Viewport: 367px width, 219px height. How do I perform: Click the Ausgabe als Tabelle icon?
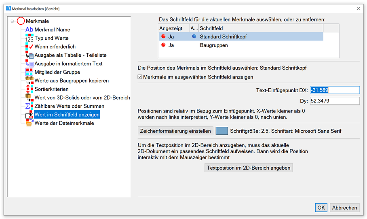(29, 55)
